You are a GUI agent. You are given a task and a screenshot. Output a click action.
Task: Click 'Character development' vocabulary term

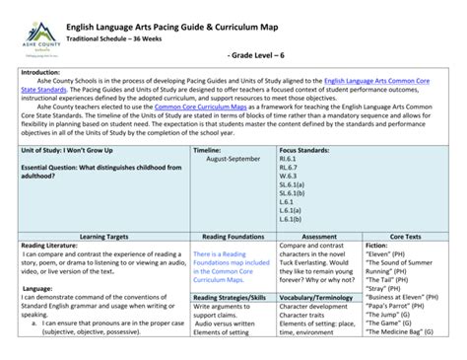pos(313,307)
